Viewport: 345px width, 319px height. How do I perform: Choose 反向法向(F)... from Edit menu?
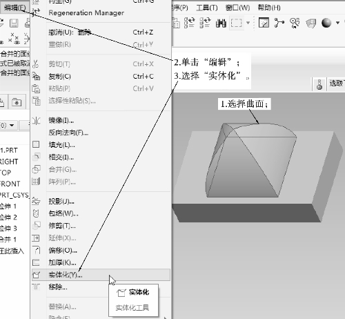(x=101, y=133)
